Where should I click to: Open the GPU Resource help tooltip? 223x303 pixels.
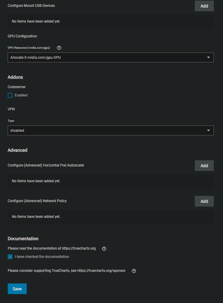[x=59, y=48]
